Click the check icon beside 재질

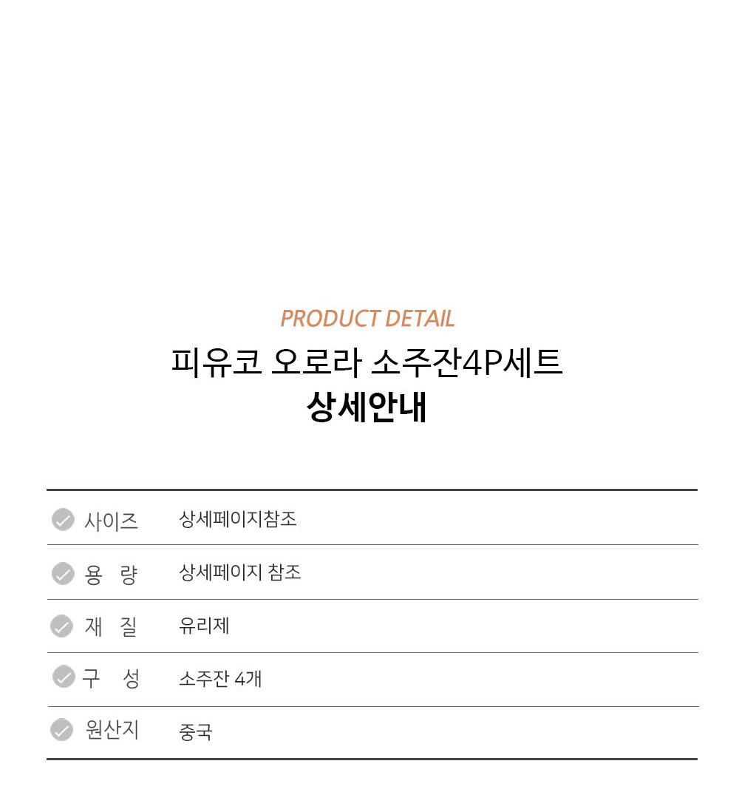61,626
